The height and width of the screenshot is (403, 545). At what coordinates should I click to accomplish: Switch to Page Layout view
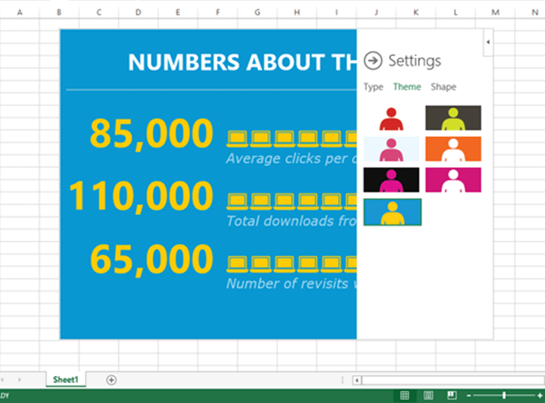coord(428,395)
